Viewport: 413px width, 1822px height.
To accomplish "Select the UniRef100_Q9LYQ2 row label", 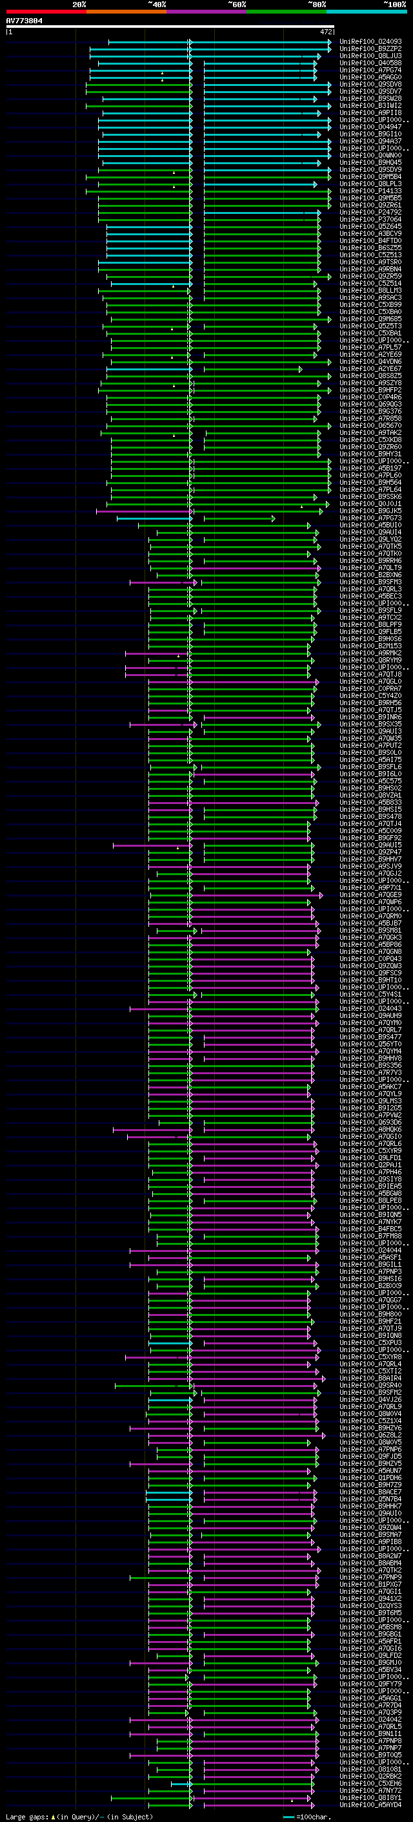I will pyautogui.click(x=370, y=539).
